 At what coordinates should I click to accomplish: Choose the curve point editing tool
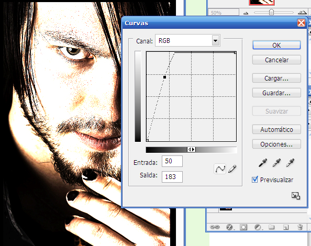(220, 169)
